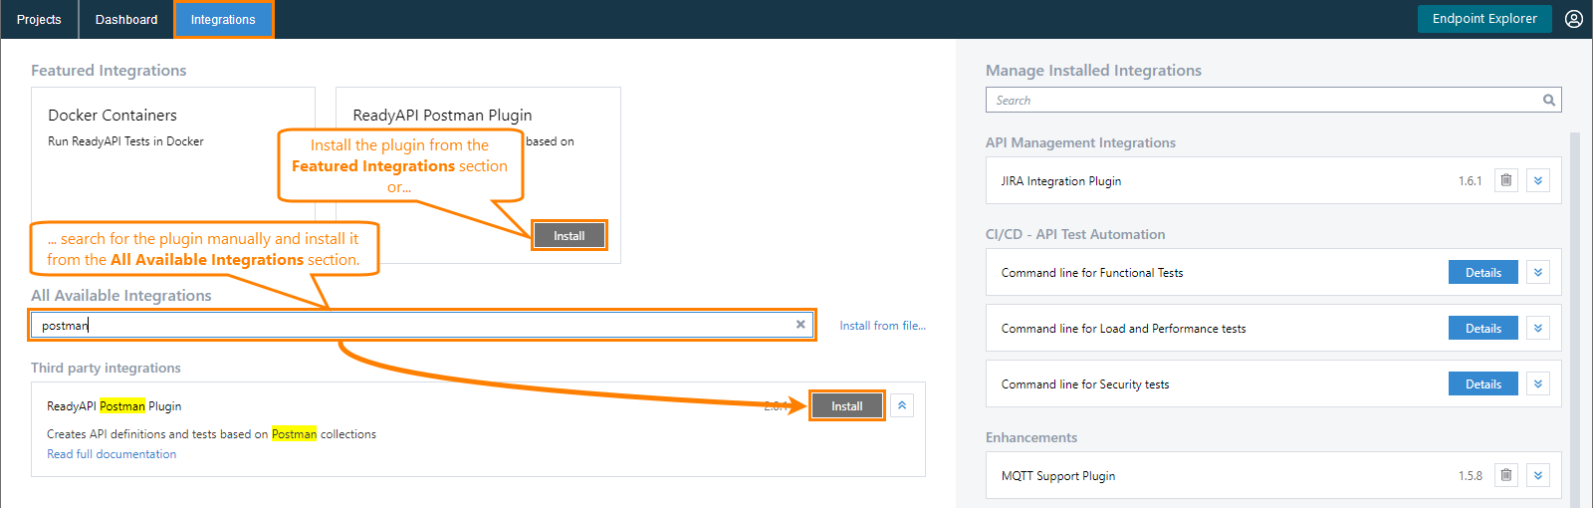
Task: Click MQTT plugin version 1.5.8
Action: point(1471,476)
